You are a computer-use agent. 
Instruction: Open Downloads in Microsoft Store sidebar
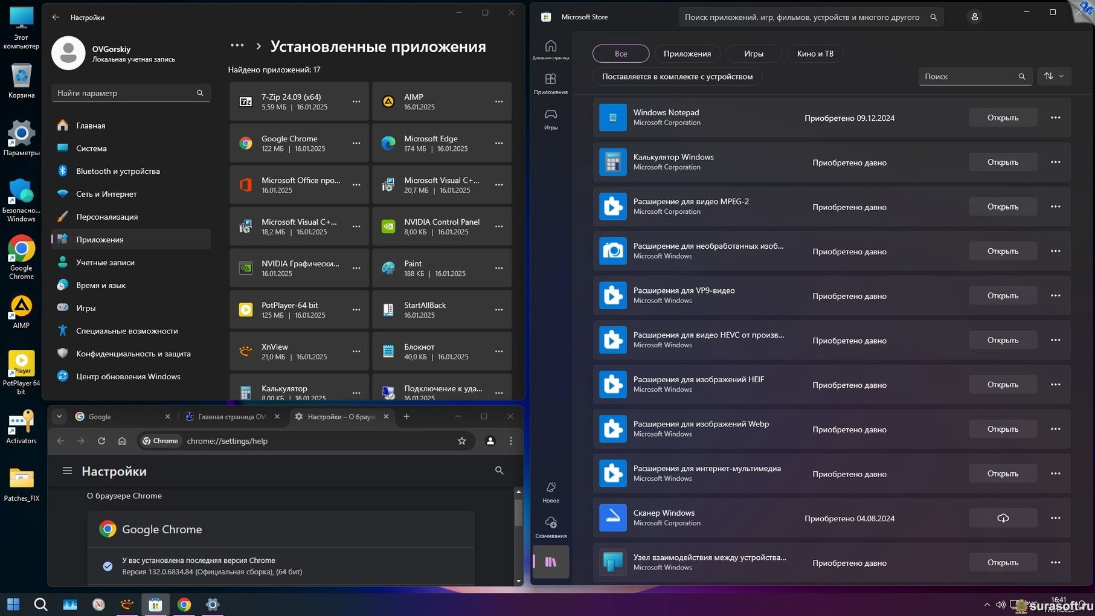pos(550,527)
